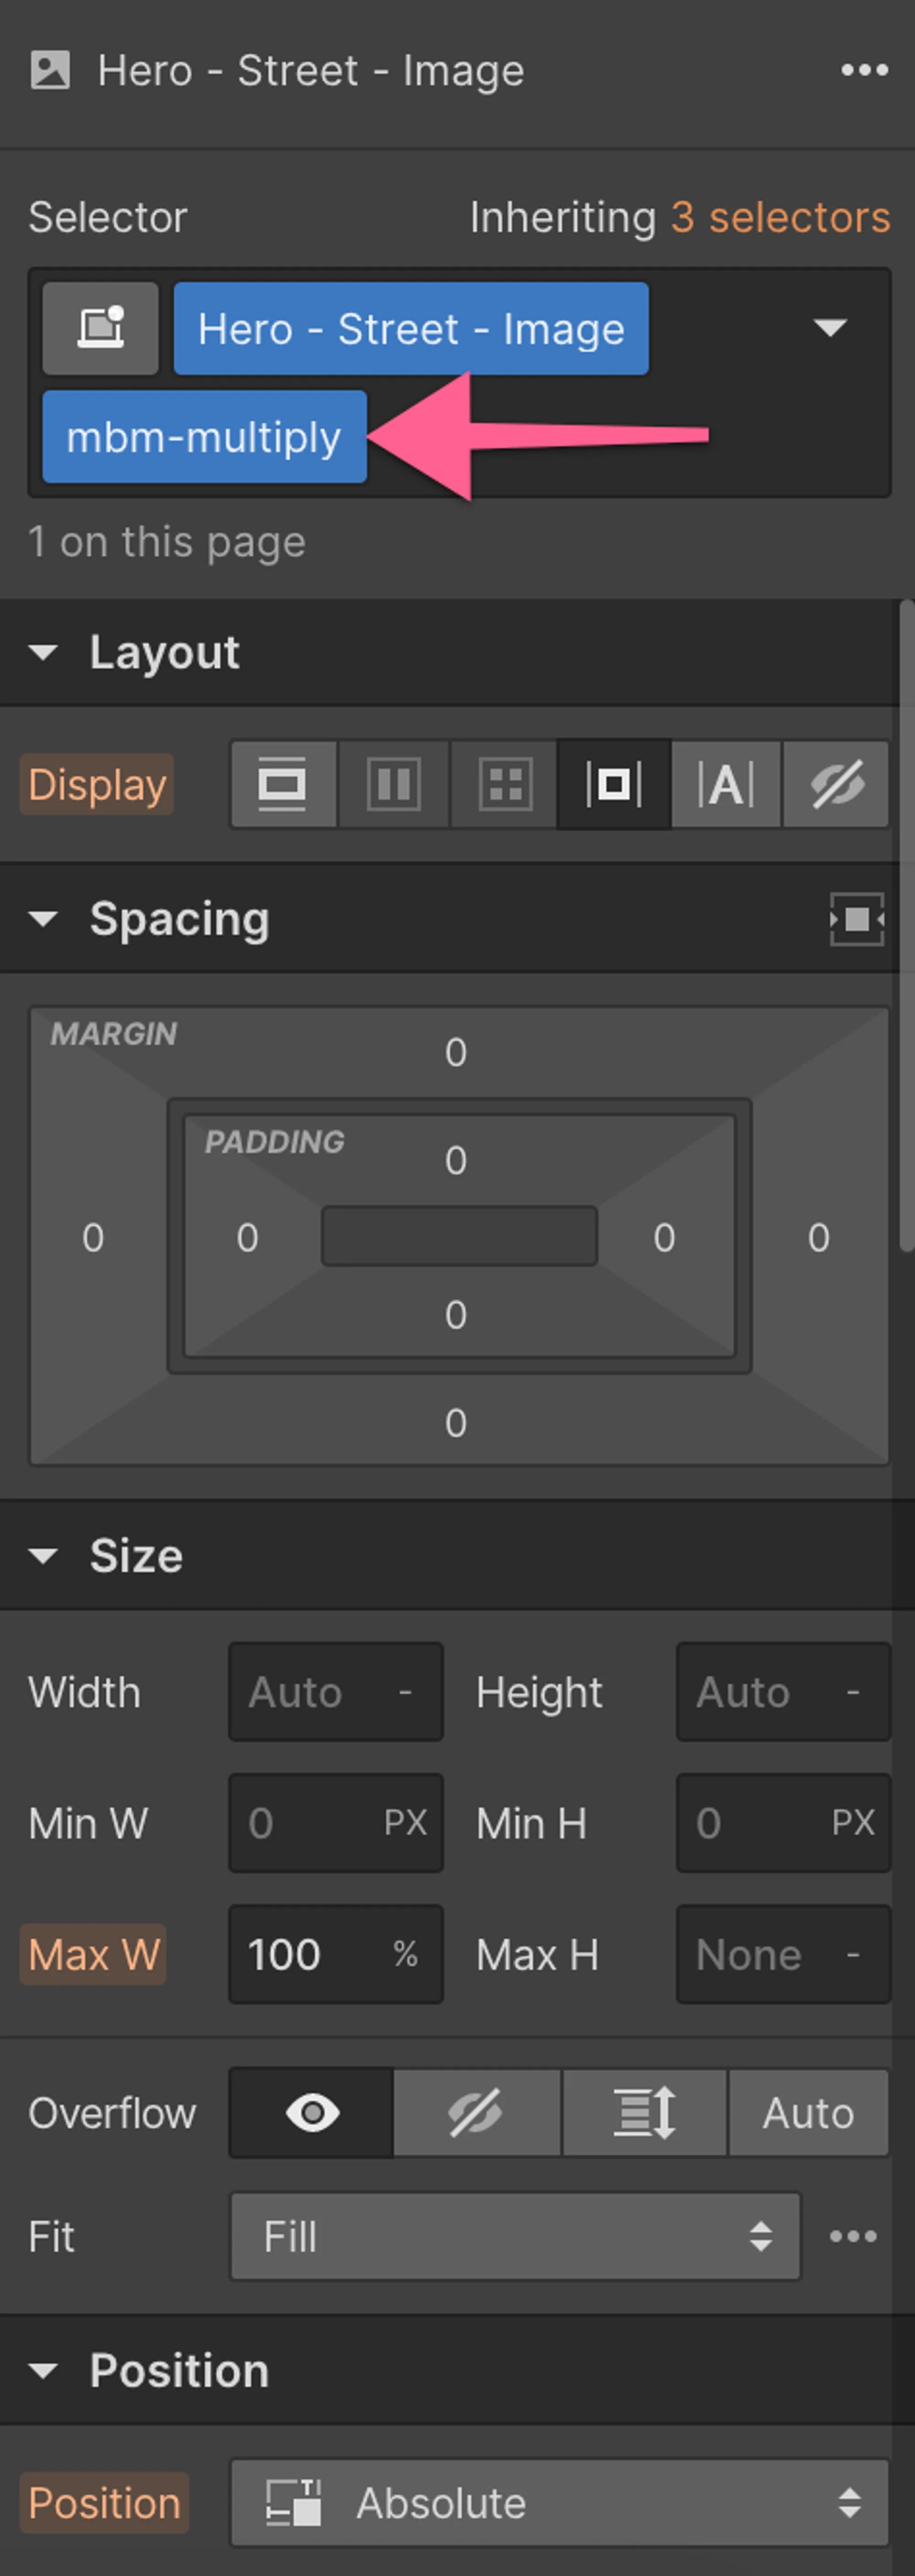This screenshot has height=2576, width=915.
Task: Click the Max W input field
Action: pyautogui.click(x=310, y=1954)
